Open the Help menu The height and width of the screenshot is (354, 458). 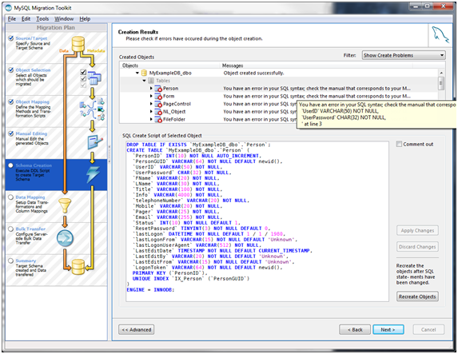pos(85,18)
